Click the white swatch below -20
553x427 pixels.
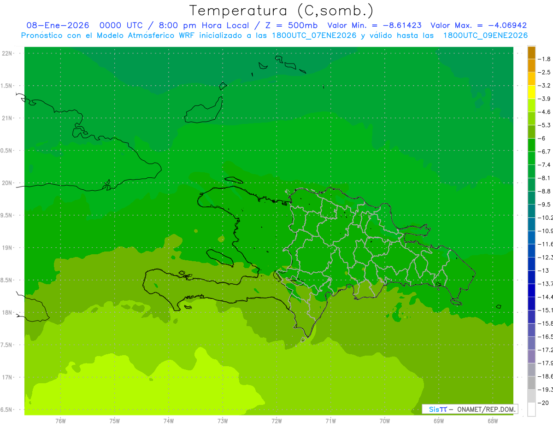pyautogui.click(x=531, y=409)
